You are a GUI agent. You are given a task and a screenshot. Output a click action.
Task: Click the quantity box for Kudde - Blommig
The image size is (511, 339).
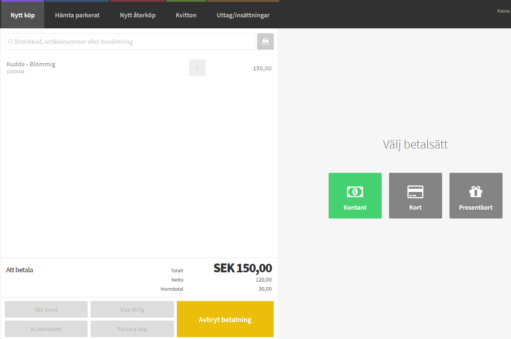click(x=197, y=68)
